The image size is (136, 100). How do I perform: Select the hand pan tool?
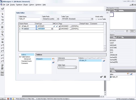coord(2,32)
